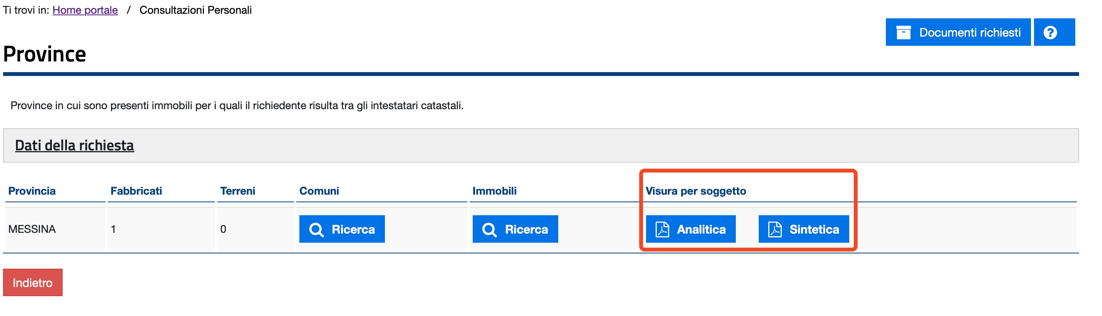1102x316 pixels.
Task: Follow the Home portale breadcrumb link
Action: 85,10
